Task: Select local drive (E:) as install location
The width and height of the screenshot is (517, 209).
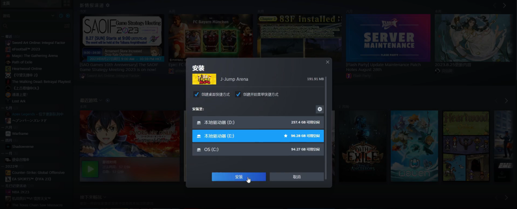Action: [258, 136]
